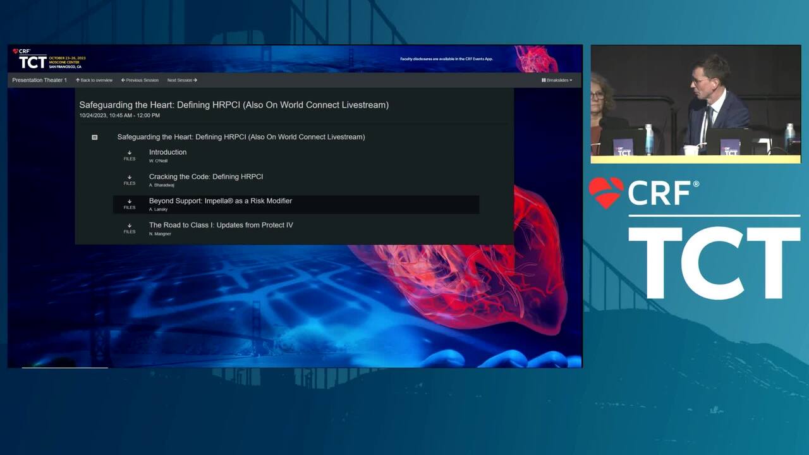Open Cracking the Code: Defining HRPCI
Image resolution: width=809 pixels, height=455 pixels.
point(206,176)
